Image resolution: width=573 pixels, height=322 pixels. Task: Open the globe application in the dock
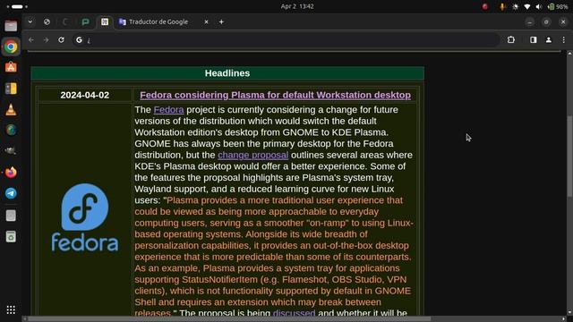click(11, 130)
